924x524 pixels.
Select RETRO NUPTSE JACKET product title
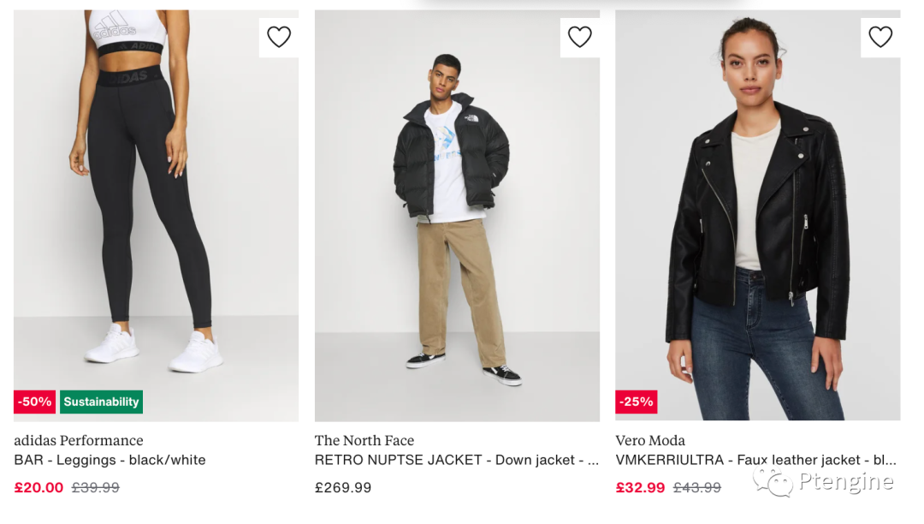click(456, 460)
